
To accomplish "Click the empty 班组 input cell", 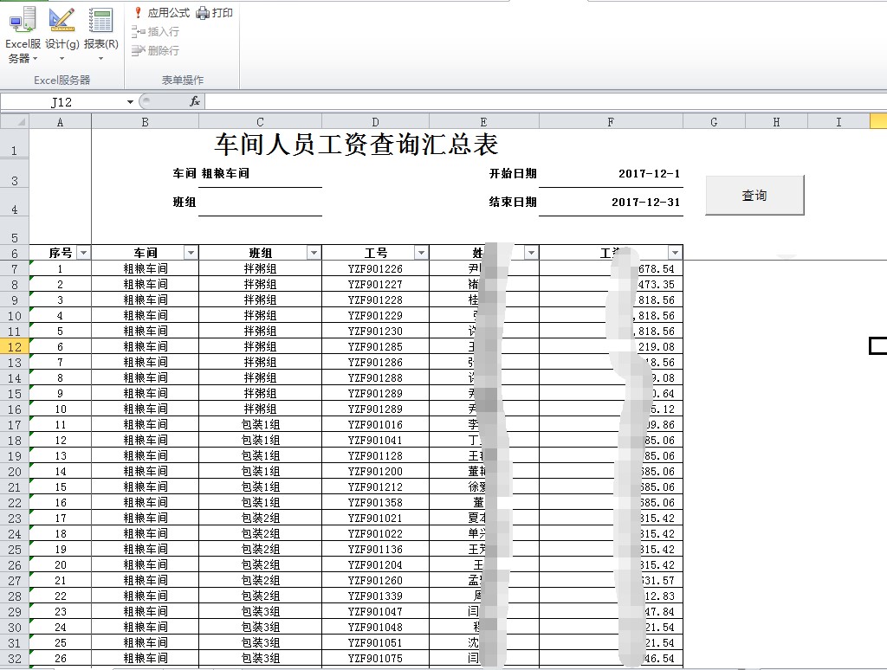I will pyautogui.click(x=260, y=203).
